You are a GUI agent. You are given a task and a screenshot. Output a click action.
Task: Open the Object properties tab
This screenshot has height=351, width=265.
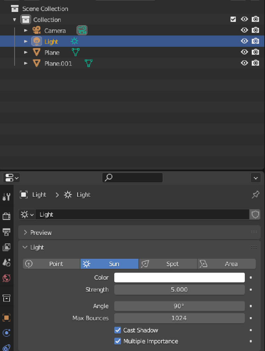coord(6,317)
